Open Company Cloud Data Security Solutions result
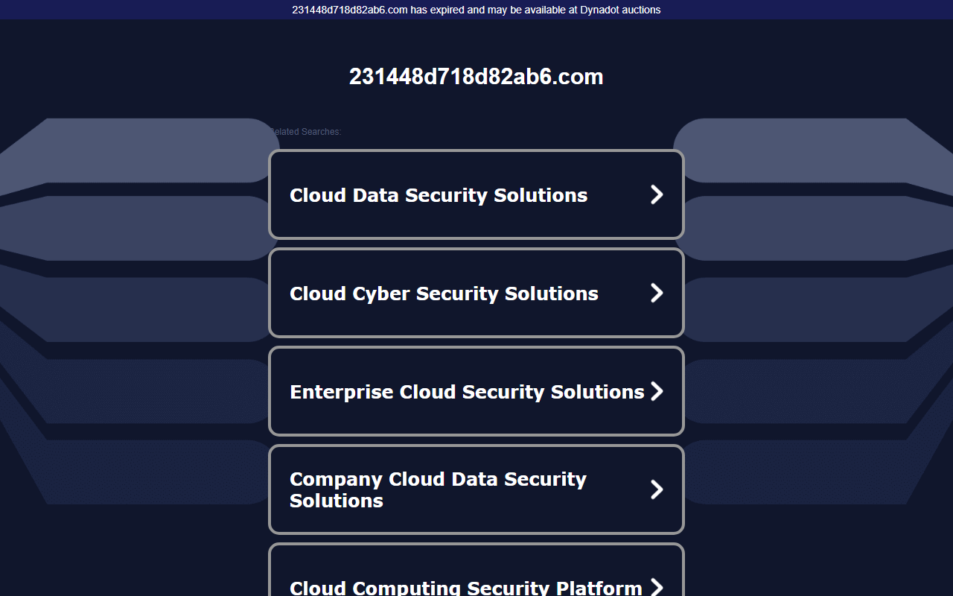 pyautogui.click(x=476, y=489)
